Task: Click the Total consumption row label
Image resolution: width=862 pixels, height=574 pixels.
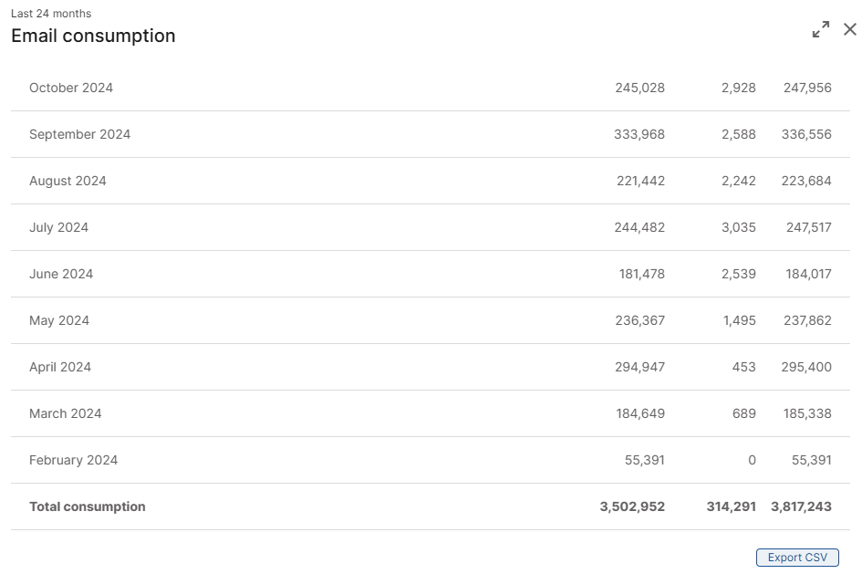Action: [88, 506]
